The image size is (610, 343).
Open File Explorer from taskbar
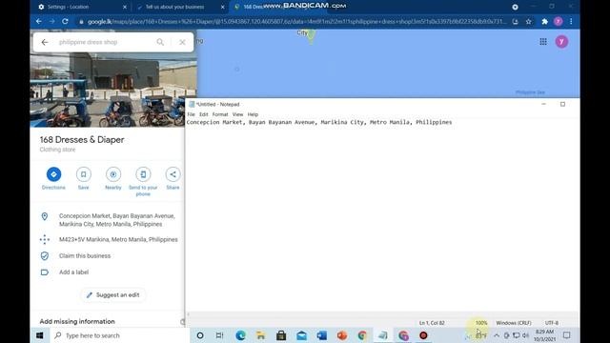(260, 335)
